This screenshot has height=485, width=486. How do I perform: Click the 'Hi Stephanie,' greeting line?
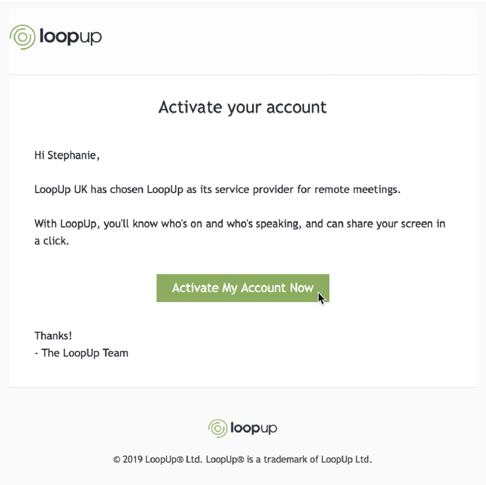67,155
